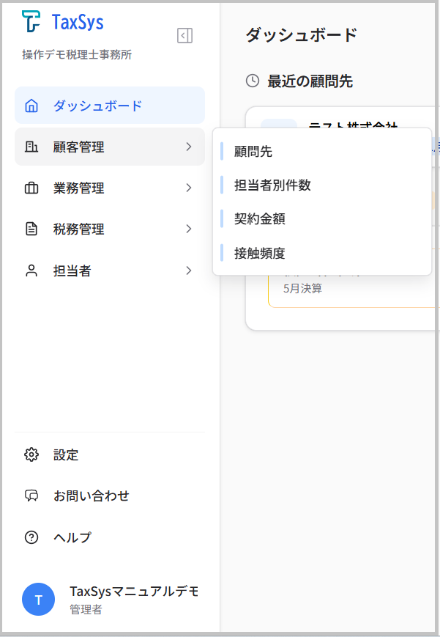Open the 顧客管理 menu label
440x637 pixels.
[x=79, y=147]
